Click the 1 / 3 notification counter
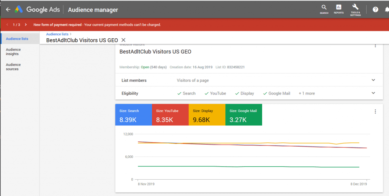 pos(16,25)
